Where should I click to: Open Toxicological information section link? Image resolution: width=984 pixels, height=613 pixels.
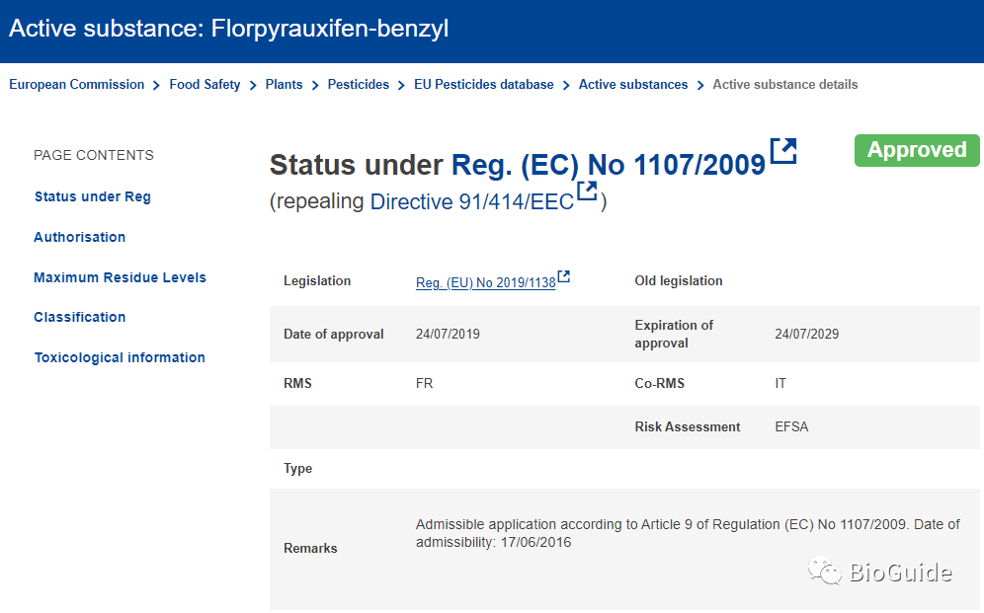click(x=120, y=357)
